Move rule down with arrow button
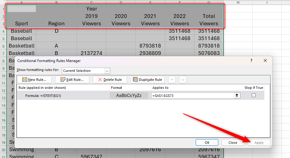Screen dimensions: 290x158 click(x=183, y=80)
